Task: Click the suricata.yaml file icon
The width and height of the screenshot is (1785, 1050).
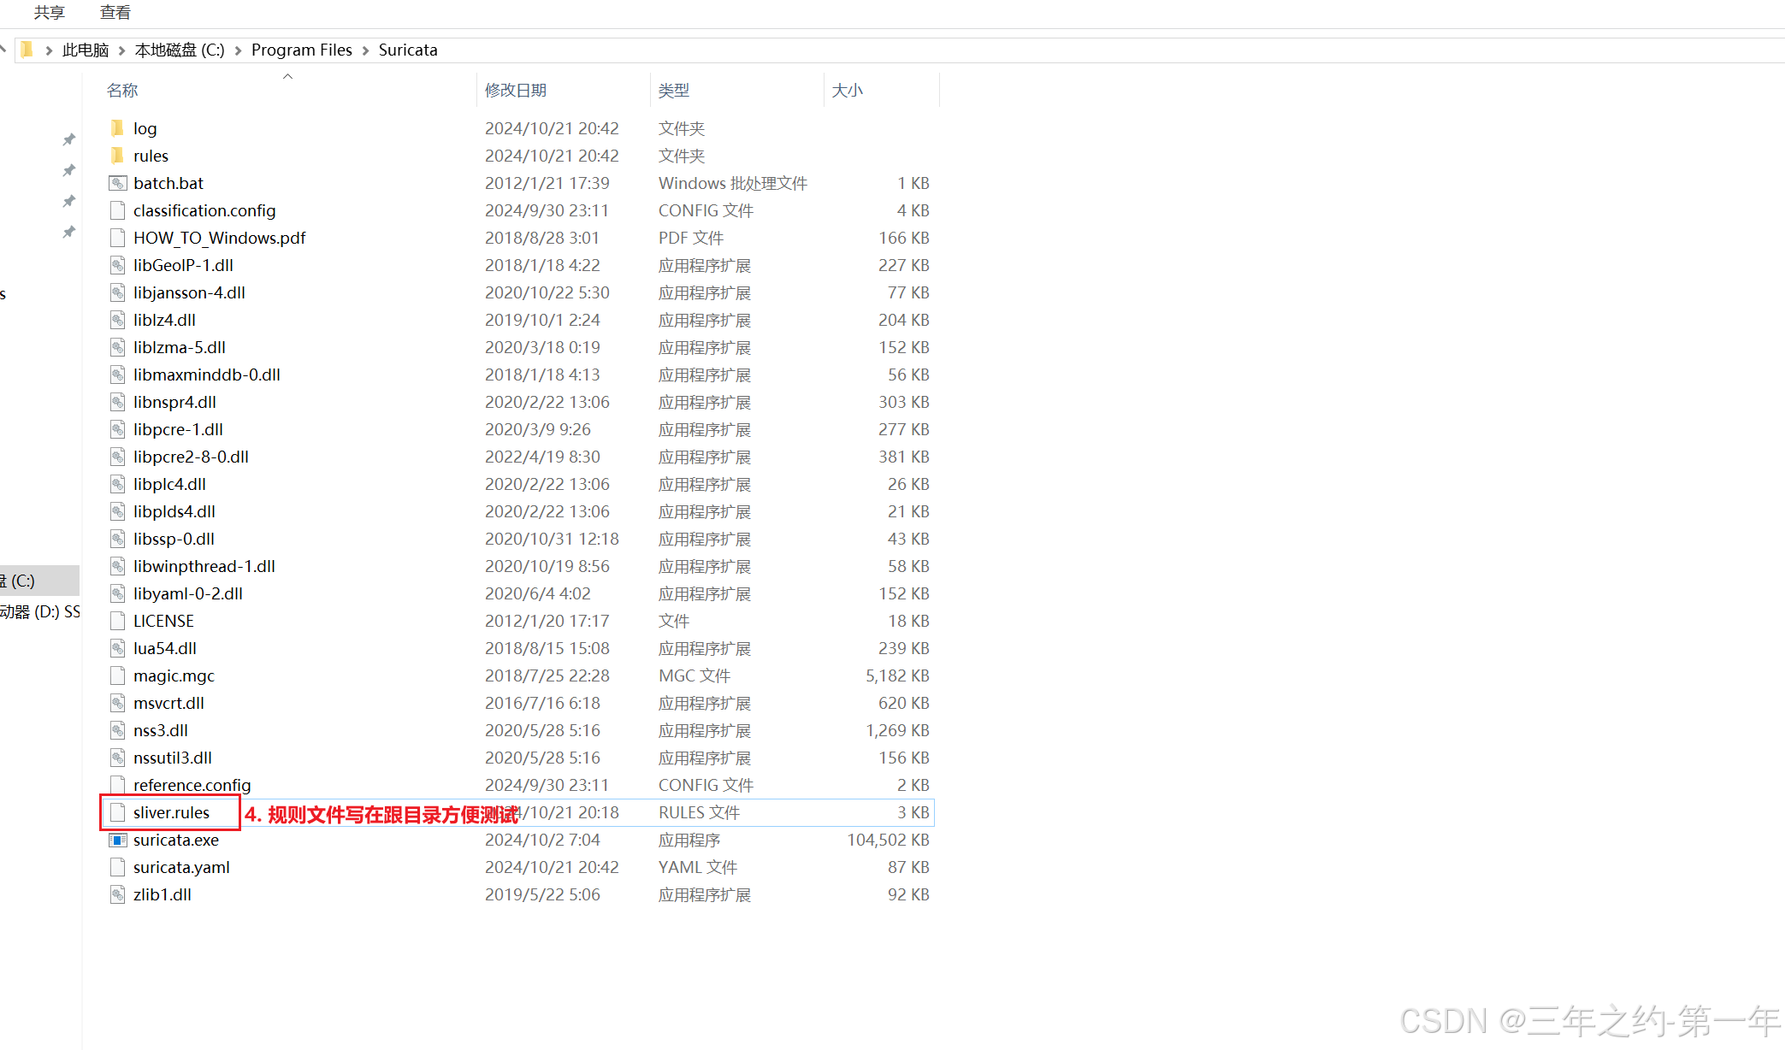Action: click(117, 867)
